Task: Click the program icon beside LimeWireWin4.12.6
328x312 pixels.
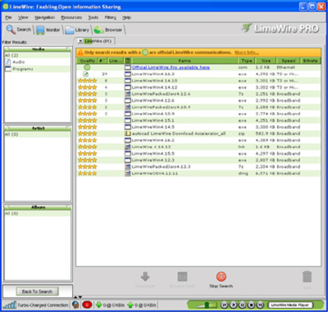Action: (x=128, y=101)
